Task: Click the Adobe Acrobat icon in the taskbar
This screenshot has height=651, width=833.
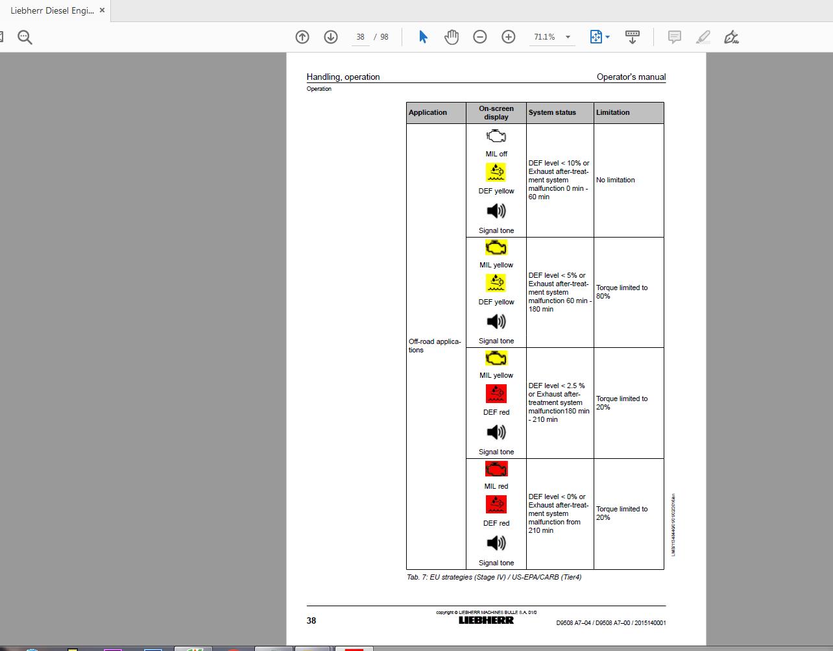Action: 354,648
